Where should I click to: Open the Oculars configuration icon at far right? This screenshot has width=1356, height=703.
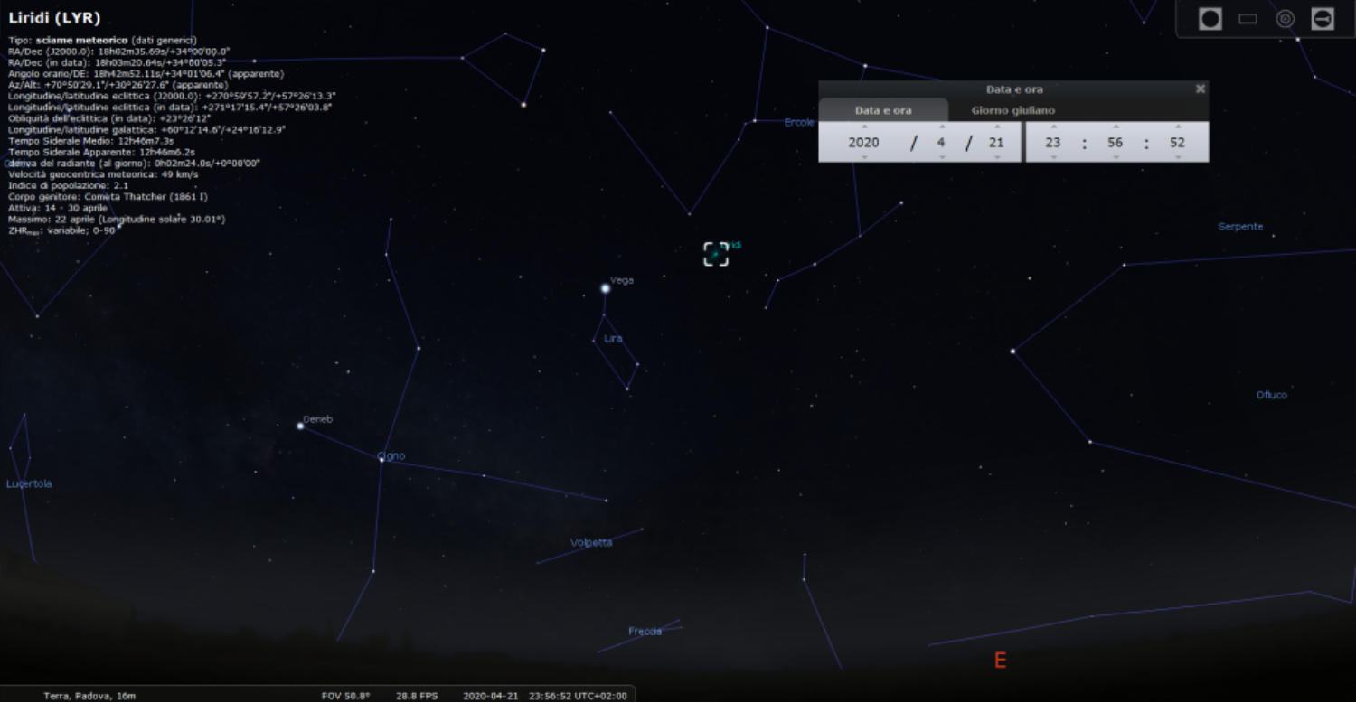1323,19
